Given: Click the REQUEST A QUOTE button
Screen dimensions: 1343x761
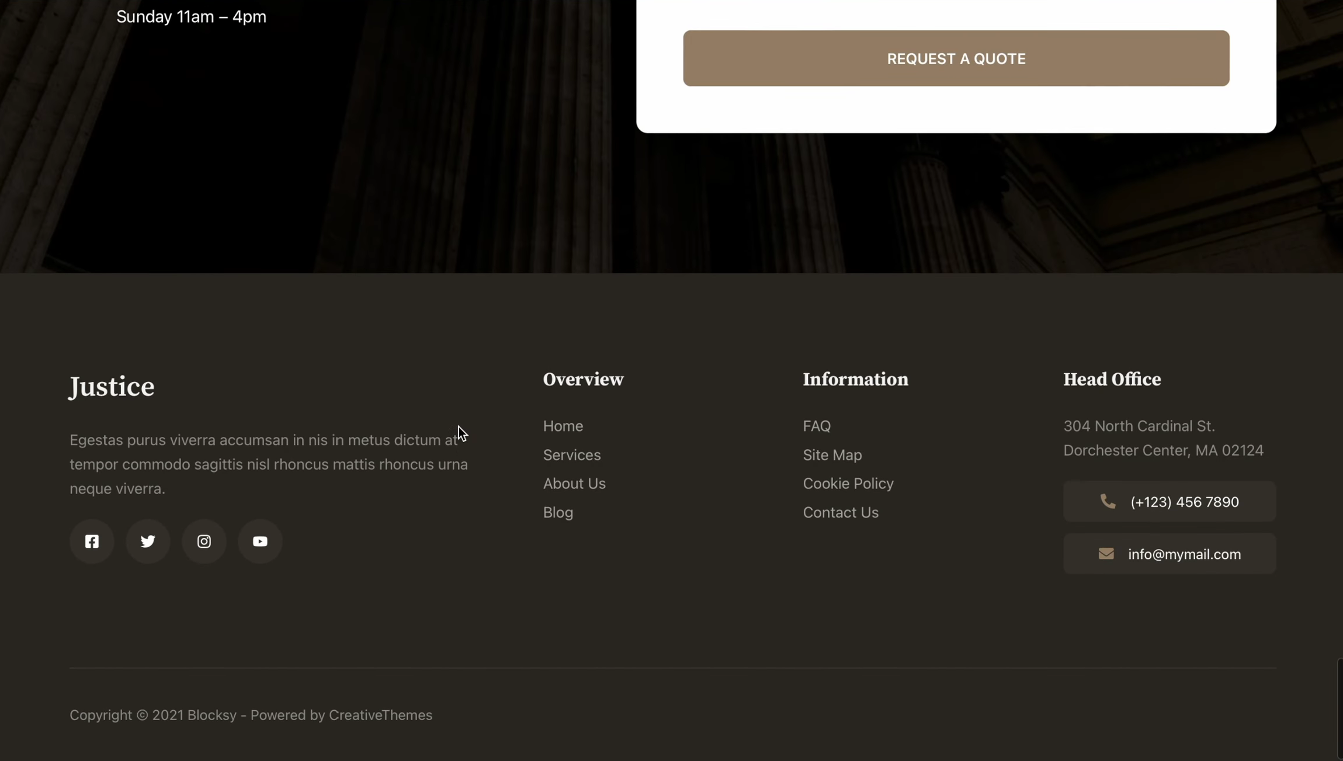Looking at the screenshot, I should tap(955, 58).
